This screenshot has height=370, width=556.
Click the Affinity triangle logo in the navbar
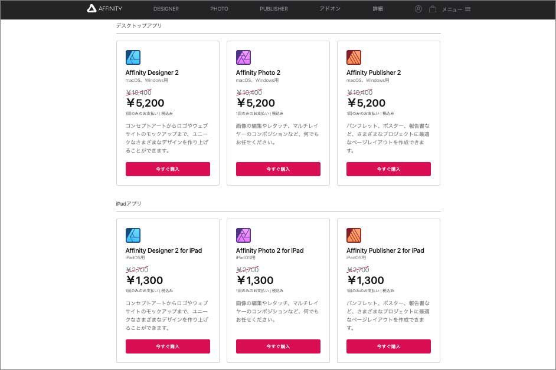pos(91,9)
